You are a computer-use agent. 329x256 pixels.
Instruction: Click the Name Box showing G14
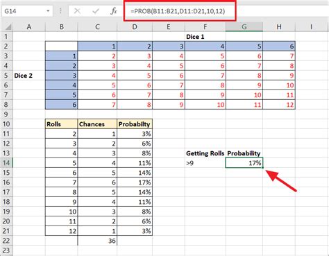click(x=27, y=11)
